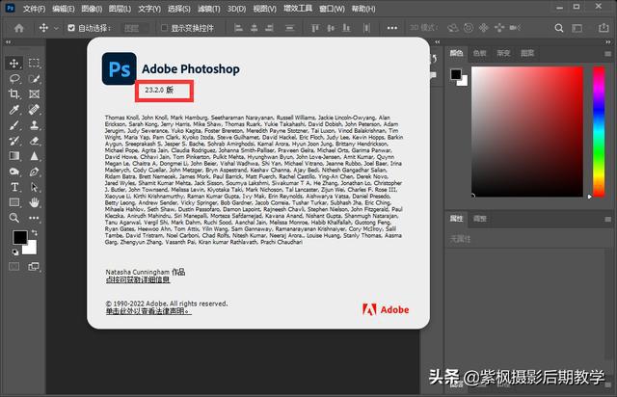Select the Blur tool
The width and height of the screenshot is (617, 397).
pos(34,156)
